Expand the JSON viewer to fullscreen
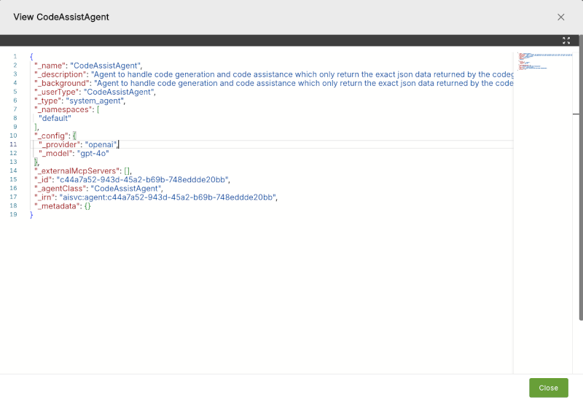This screenshot has width=583, height=400. (566, 41)
